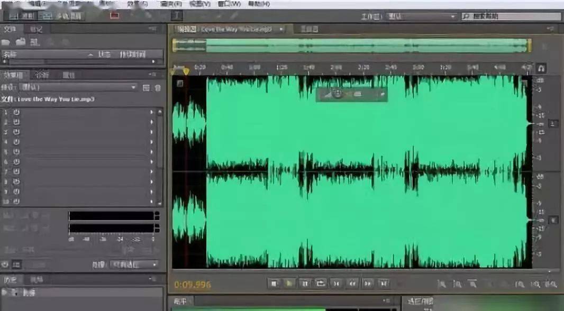The image size is (564, 311).
Task: Click the rewind transport button
Action: pos(352,283)
